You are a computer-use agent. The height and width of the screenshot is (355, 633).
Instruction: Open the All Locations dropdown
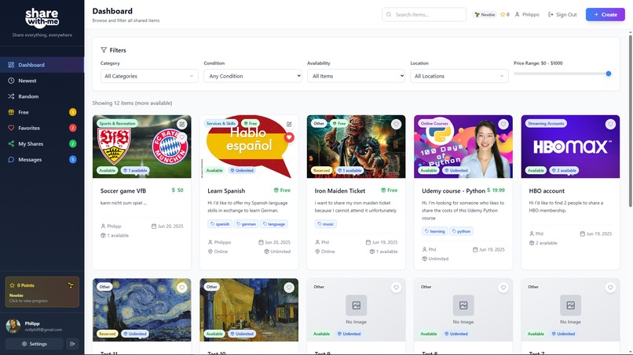click(459, 76)
